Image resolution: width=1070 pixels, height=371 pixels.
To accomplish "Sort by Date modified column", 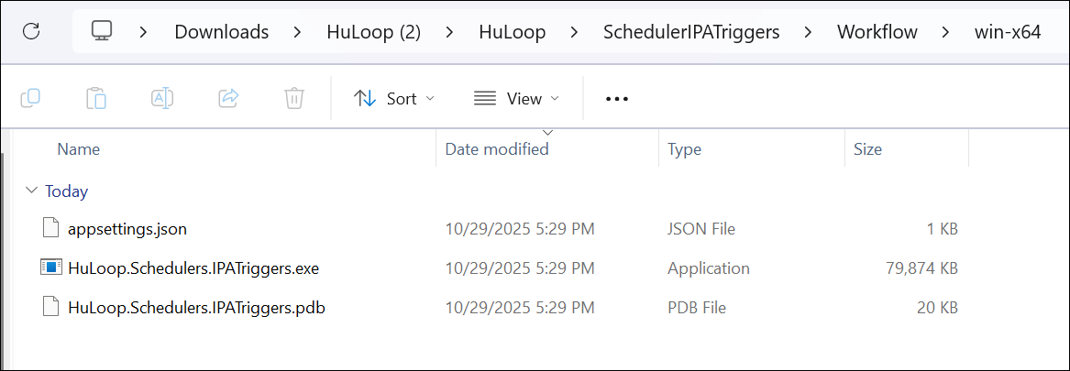I will pyautogui.click(x=496, y=149).
